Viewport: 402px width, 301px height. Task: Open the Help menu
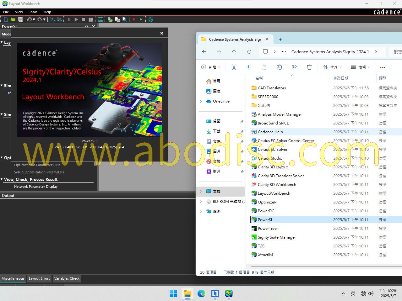click(x=47, y=12)
